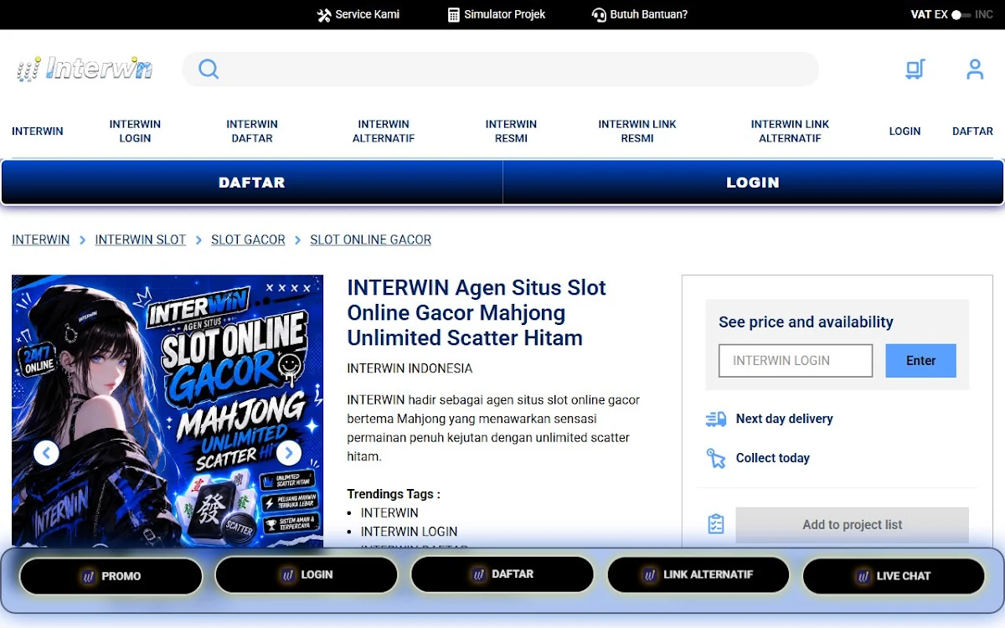Click the chevron after the INTERWIN breadcrumb
This screenshot has height=628, width=1005.
coord(82,240)
